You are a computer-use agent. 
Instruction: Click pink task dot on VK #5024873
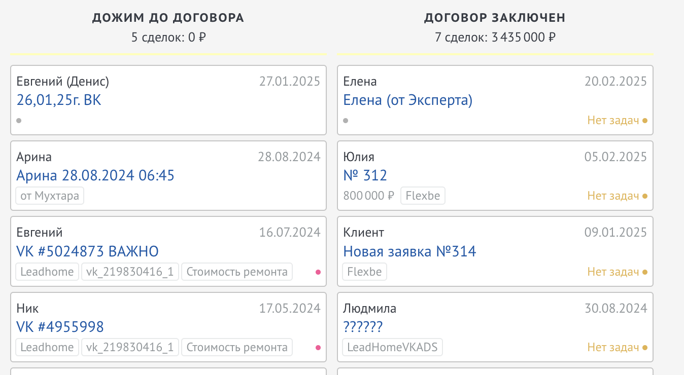coord(318,272)
